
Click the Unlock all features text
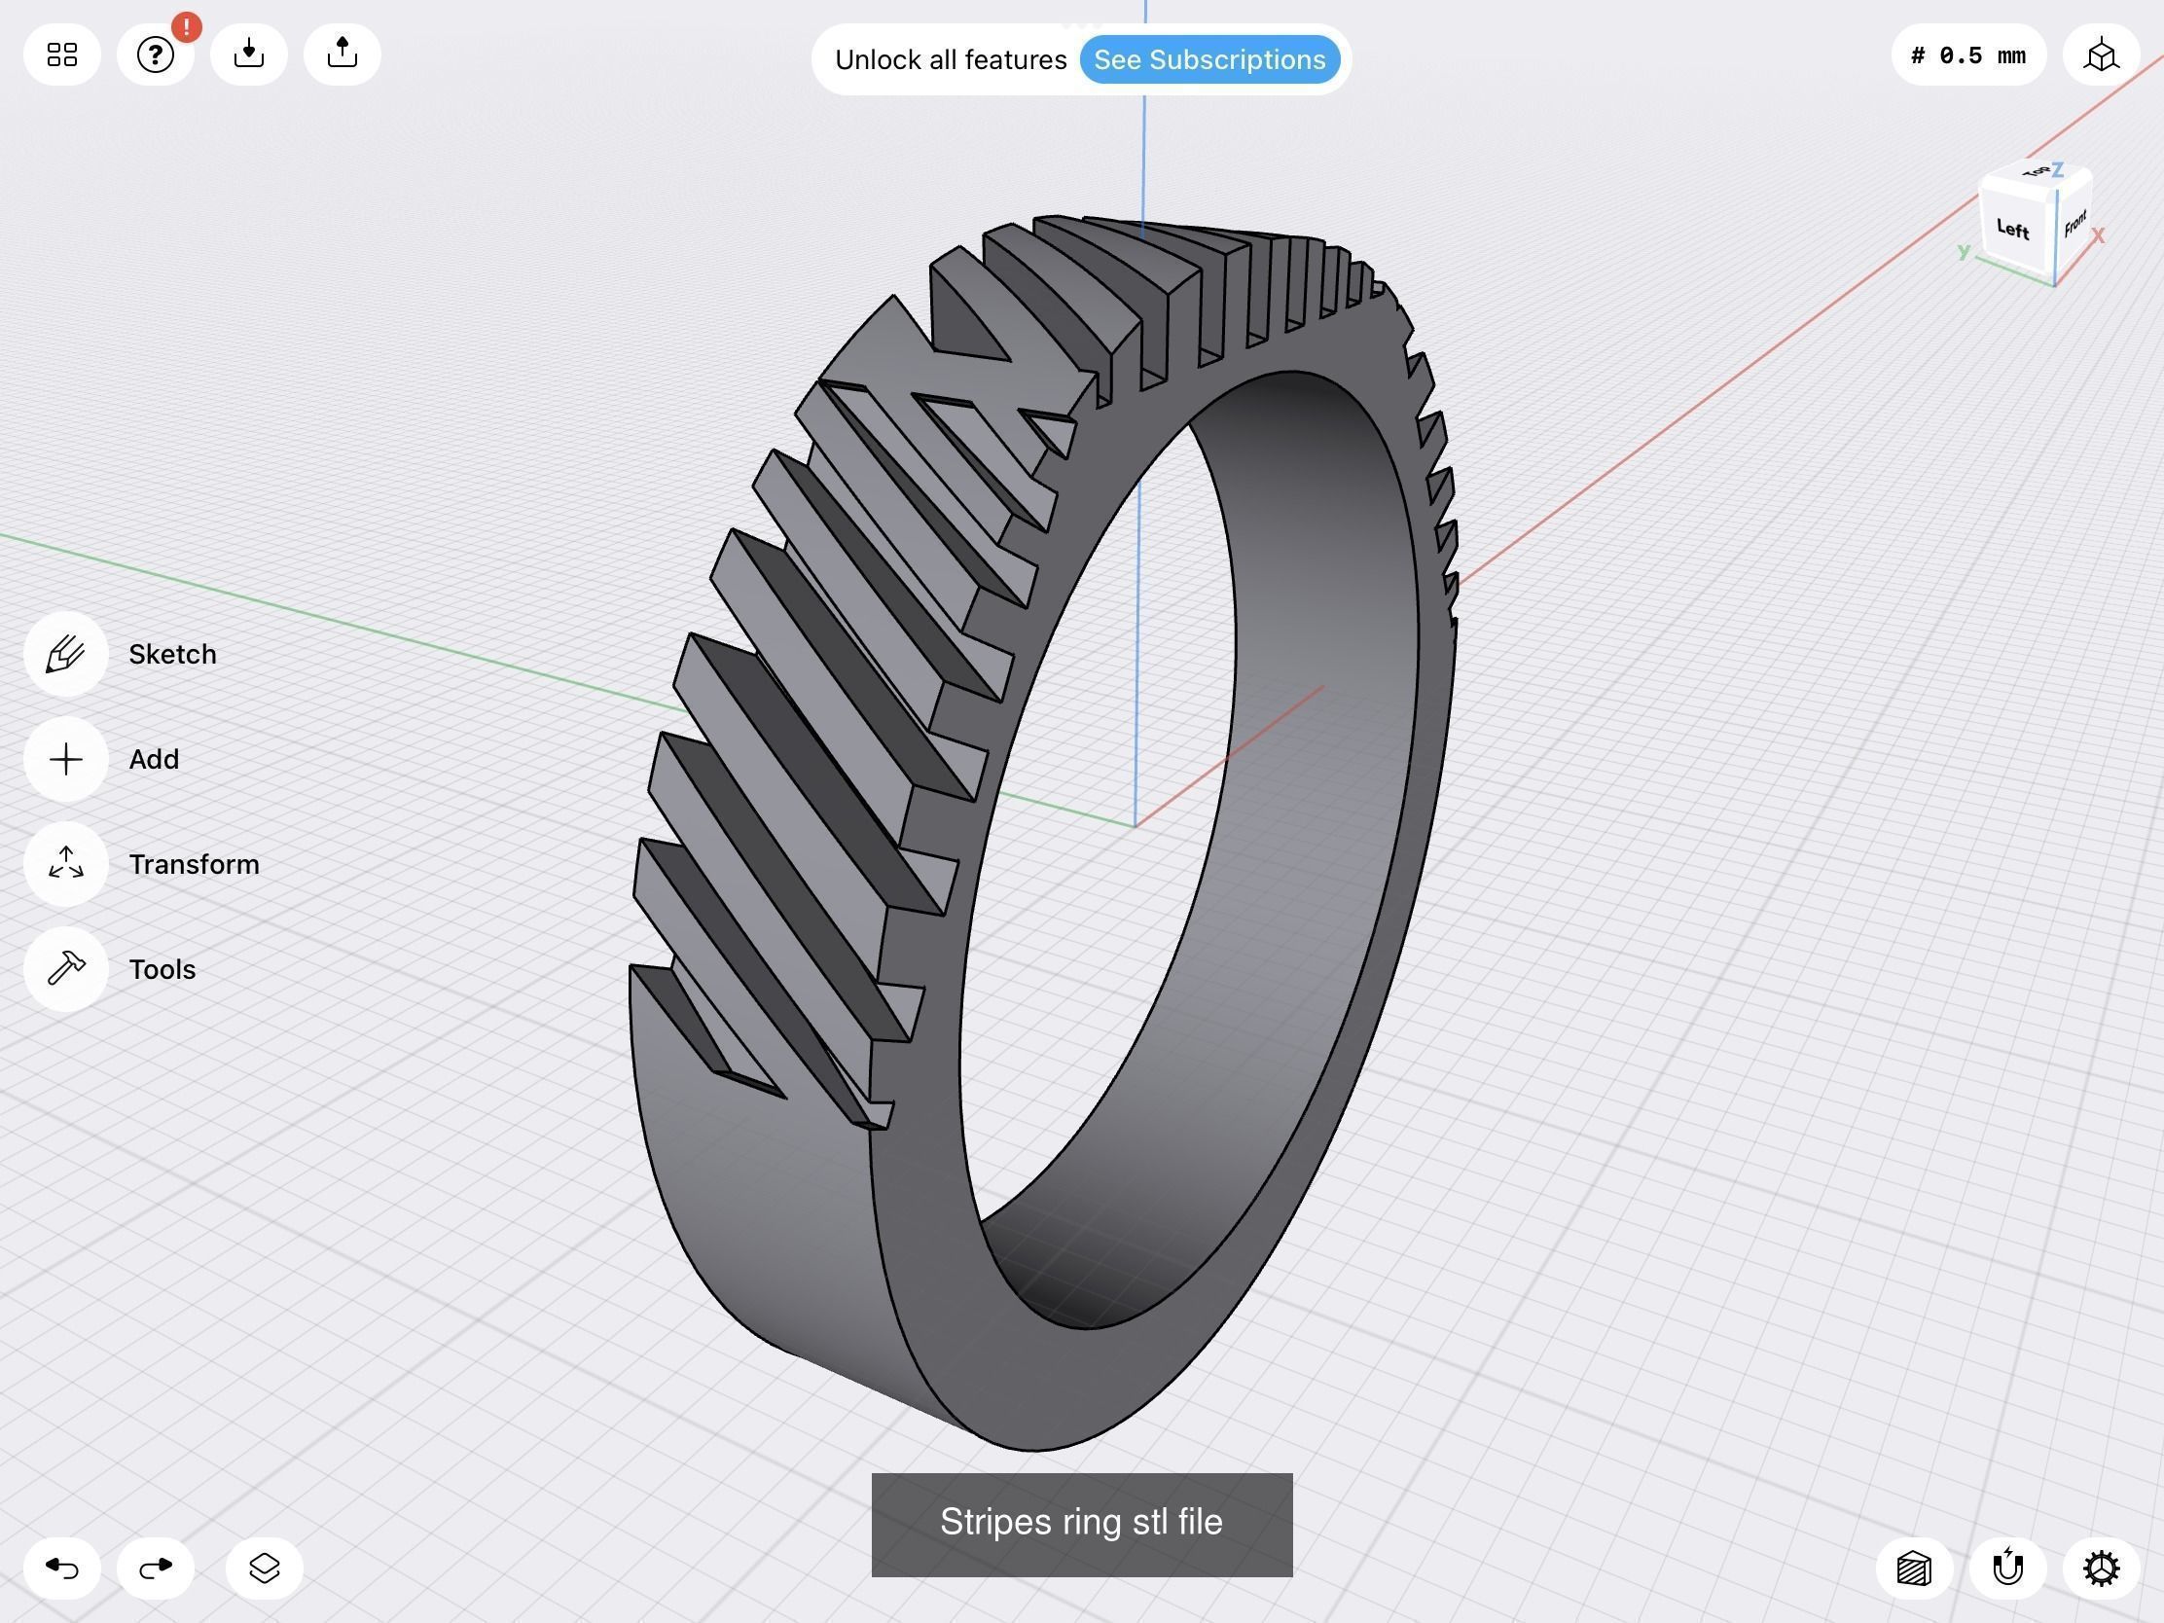tap(950, 59)
